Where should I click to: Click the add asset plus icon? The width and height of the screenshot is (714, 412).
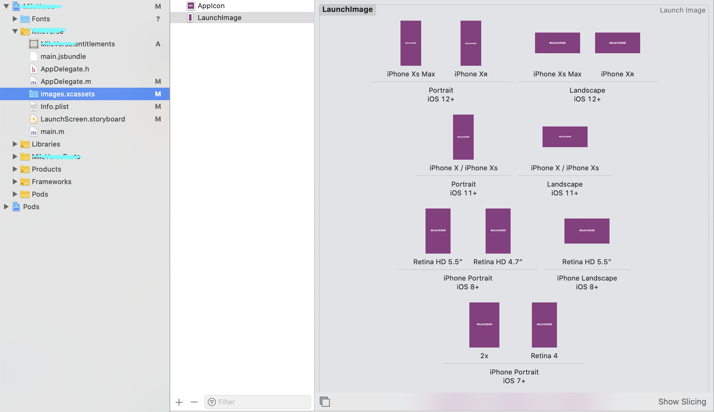(x=179, y=402)
